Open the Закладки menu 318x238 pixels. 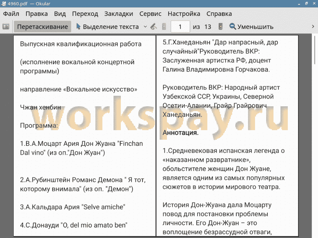pos(119,14)
